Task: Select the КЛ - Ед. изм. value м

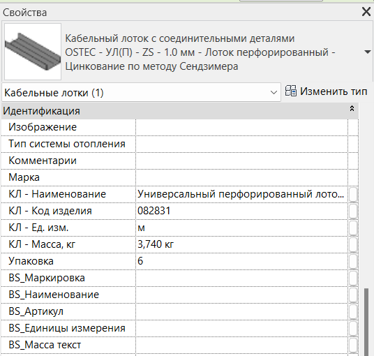Action: tap(141, 228)
